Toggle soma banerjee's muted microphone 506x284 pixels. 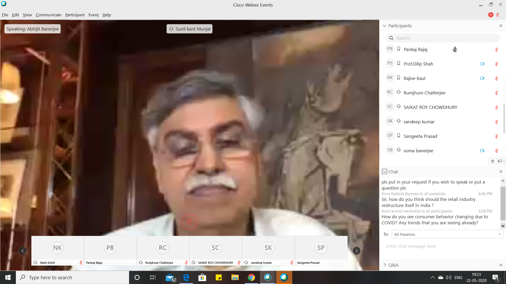[497, 151]
